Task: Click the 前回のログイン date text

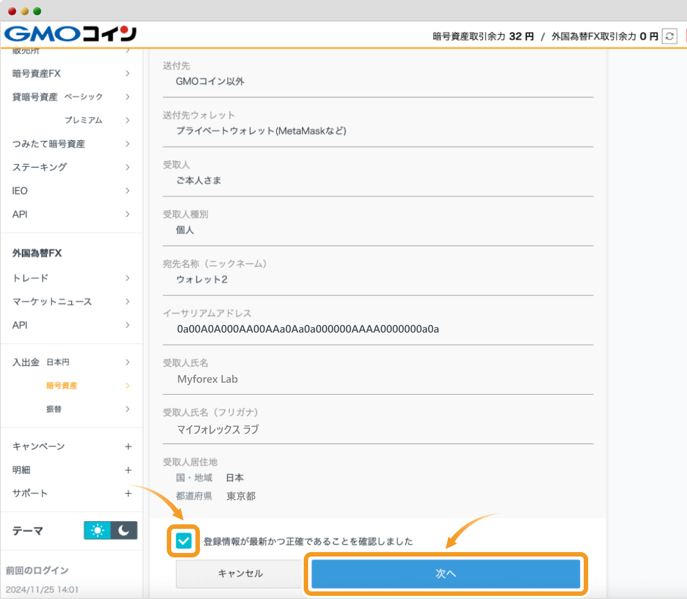Action: pyautogui.click(x=42, y=590)
